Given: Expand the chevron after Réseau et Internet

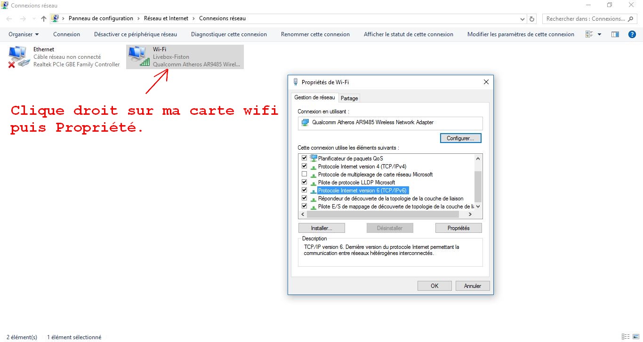Looking at the screenshot, I should coord(193,19).
